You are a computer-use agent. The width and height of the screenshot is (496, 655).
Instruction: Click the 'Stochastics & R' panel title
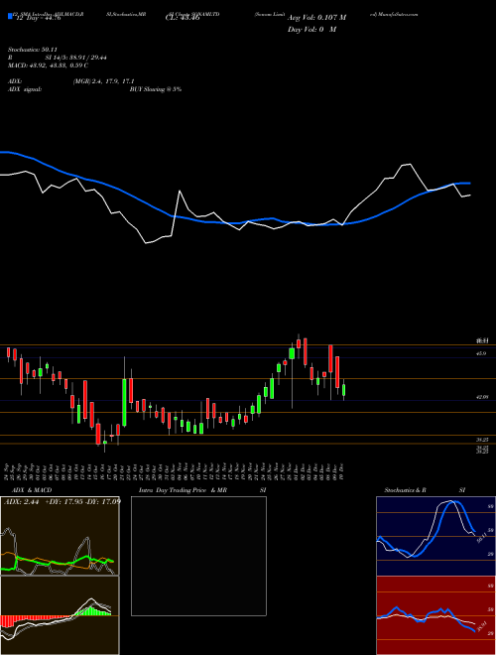click(x=405, y=490)
